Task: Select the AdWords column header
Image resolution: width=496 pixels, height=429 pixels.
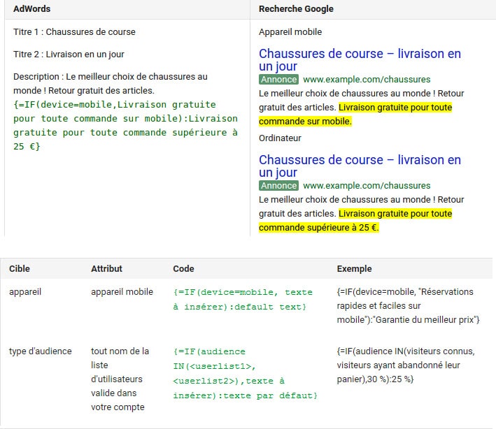Action: point(32,9)
